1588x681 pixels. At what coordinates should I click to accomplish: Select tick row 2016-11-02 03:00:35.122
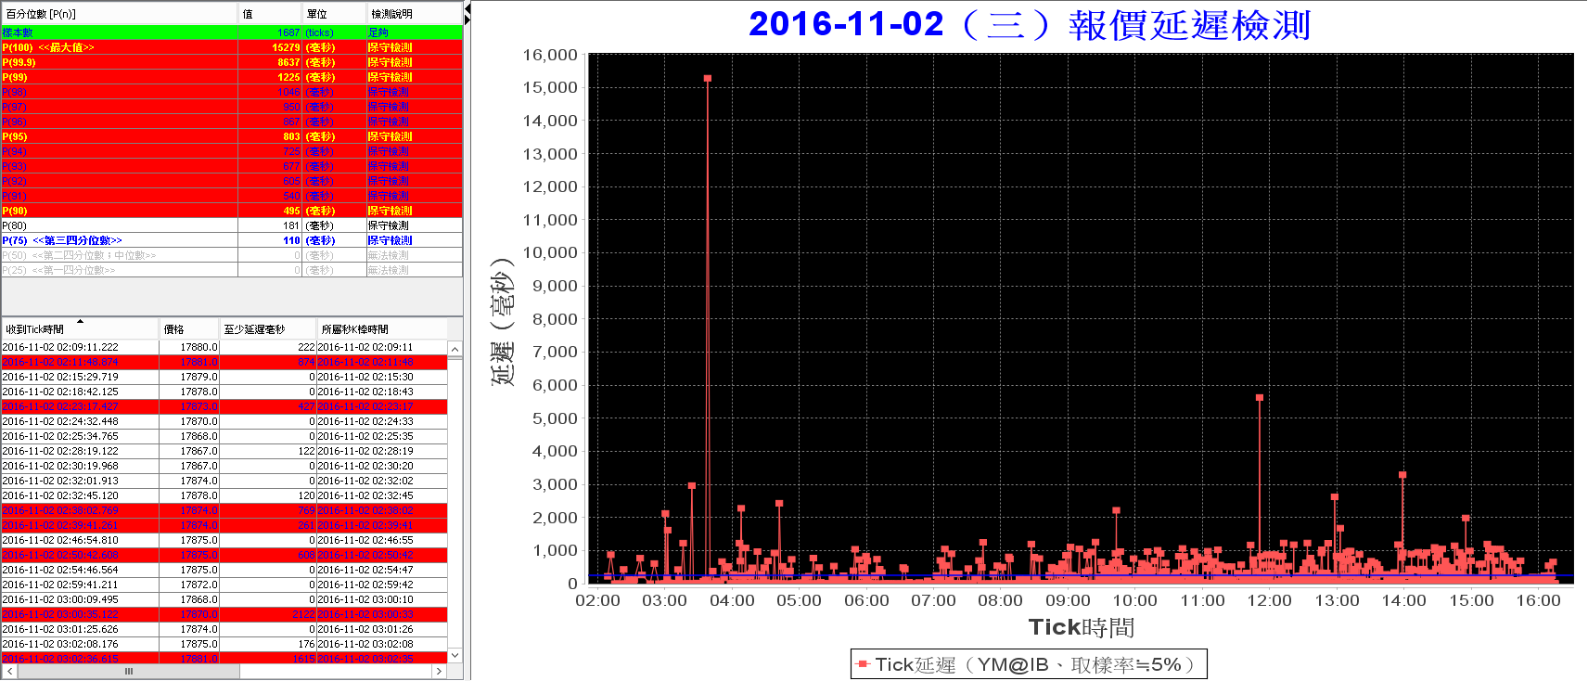(224, 614)
